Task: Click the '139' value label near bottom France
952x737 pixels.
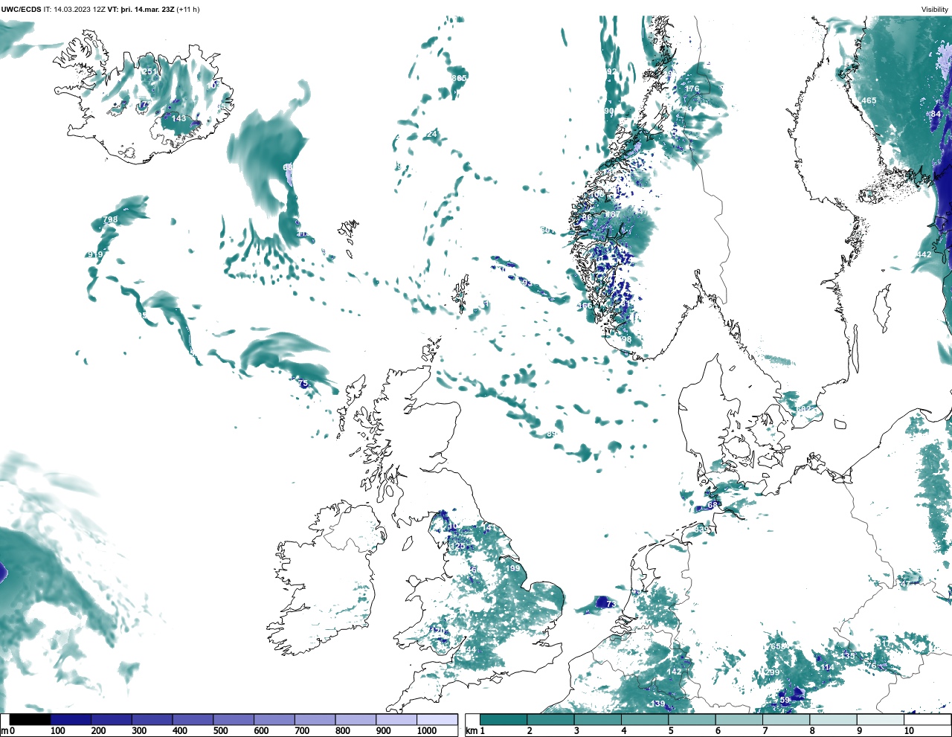Action: (x=658, y=704)
